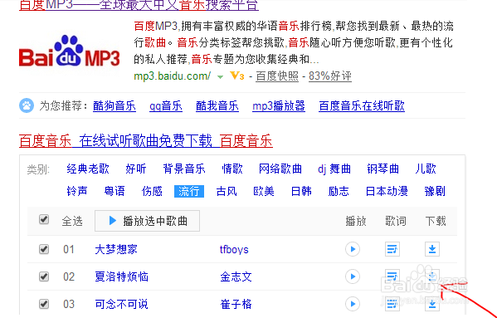Screen dimensions: 497x318
Task: Open the mp3.baidu.com/ green URL
Action: (x=172, y=76)
